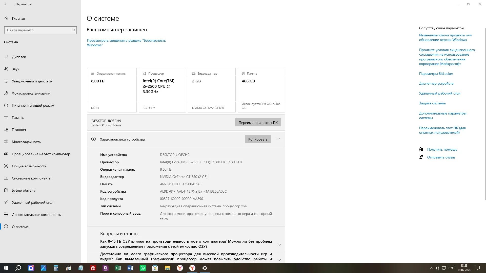Open Защита системы link
Viewport: 486px width, 273px height.
(x=432, y=103)
